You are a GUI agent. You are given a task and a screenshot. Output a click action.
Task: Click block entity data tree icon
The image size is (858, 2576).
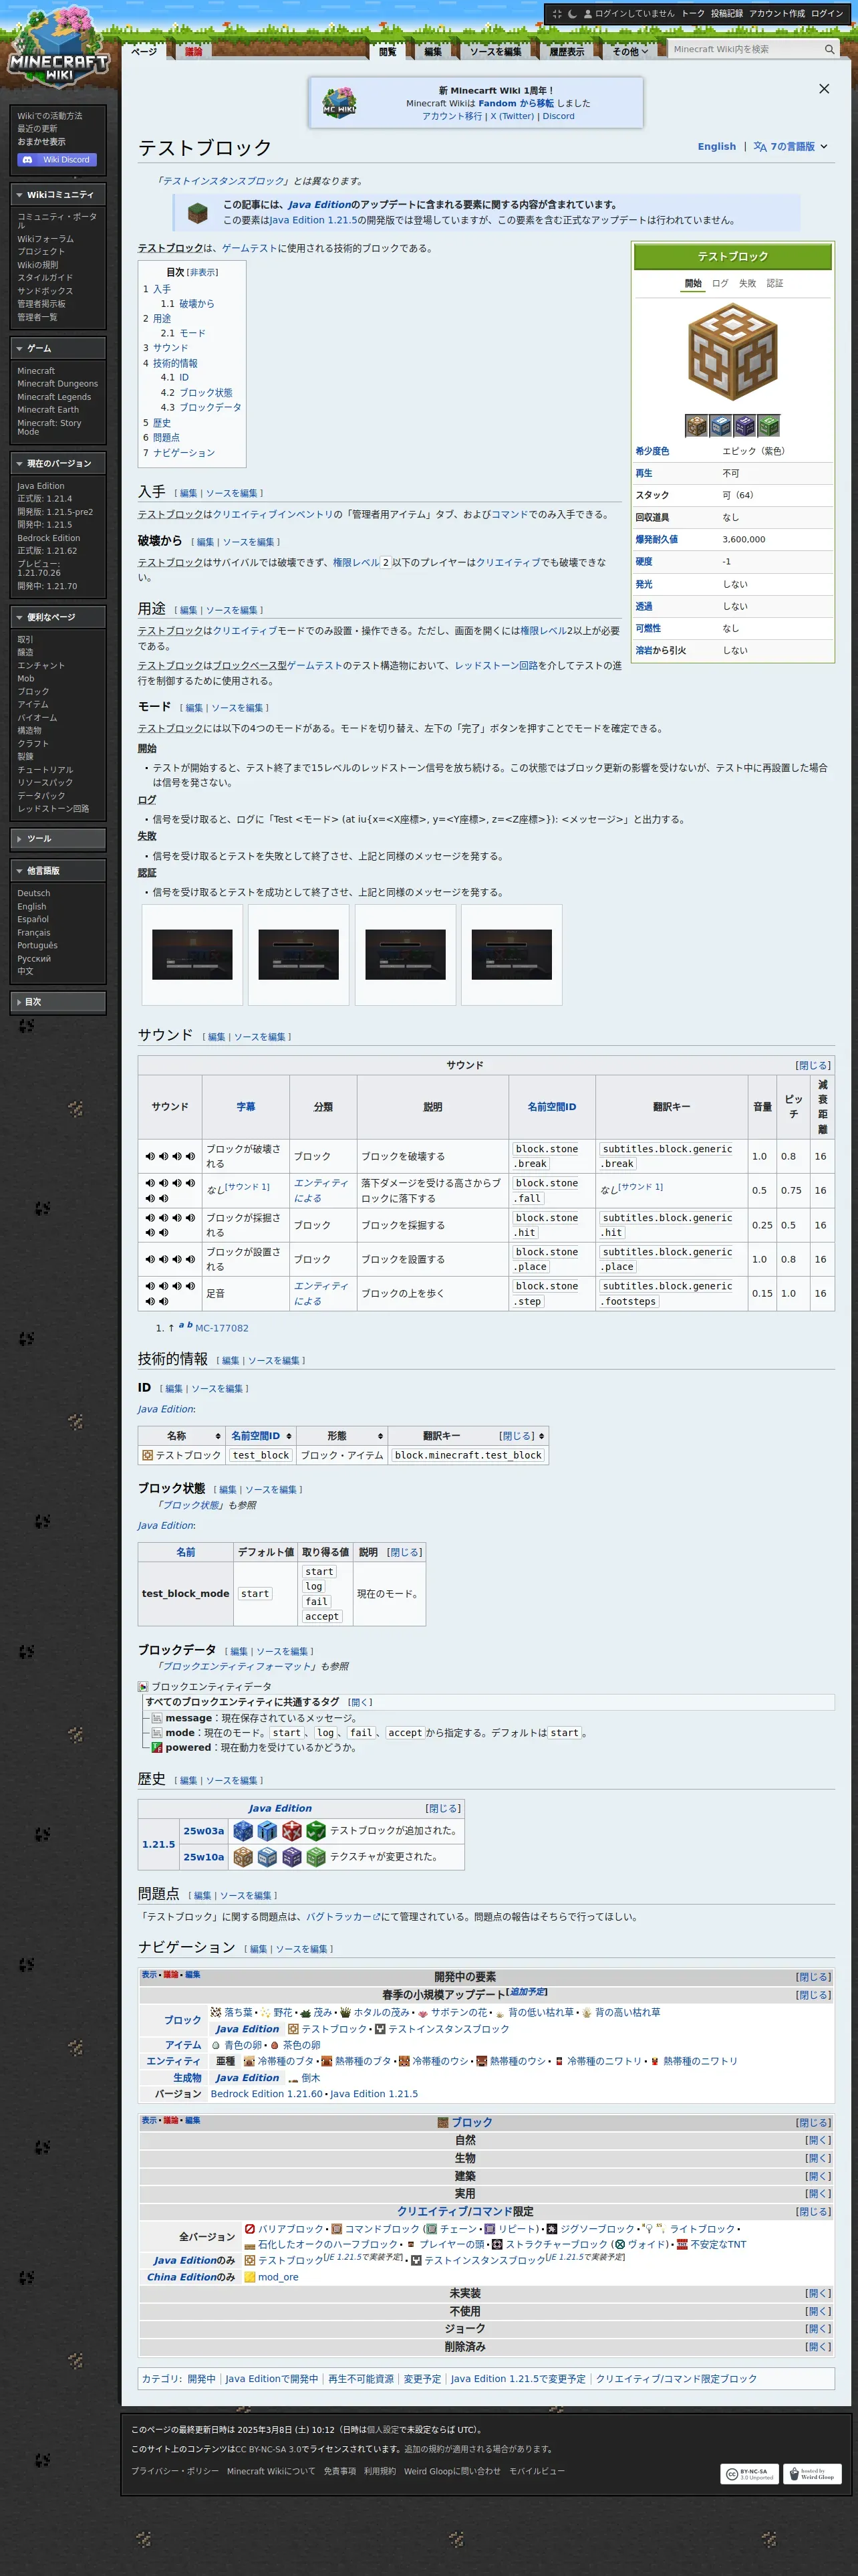[143, 1686]
